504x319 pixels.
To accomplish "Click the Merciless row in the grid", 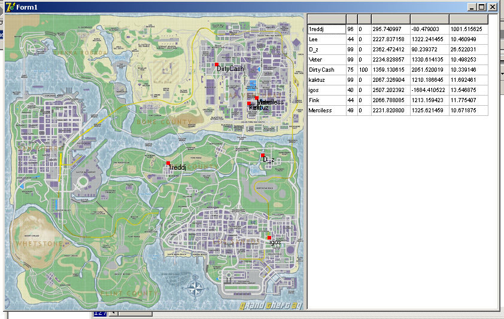I will 326,111.
